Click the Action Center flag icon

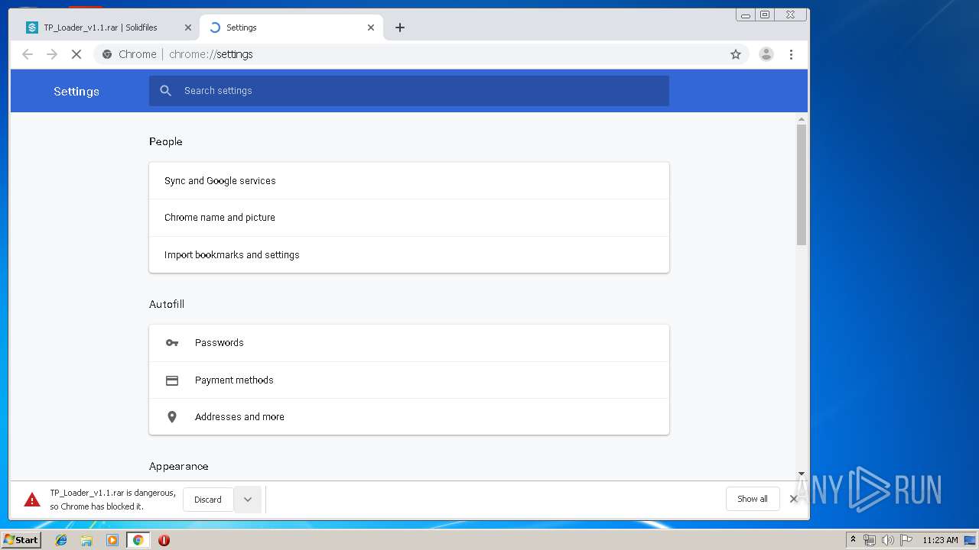point(906,540)
